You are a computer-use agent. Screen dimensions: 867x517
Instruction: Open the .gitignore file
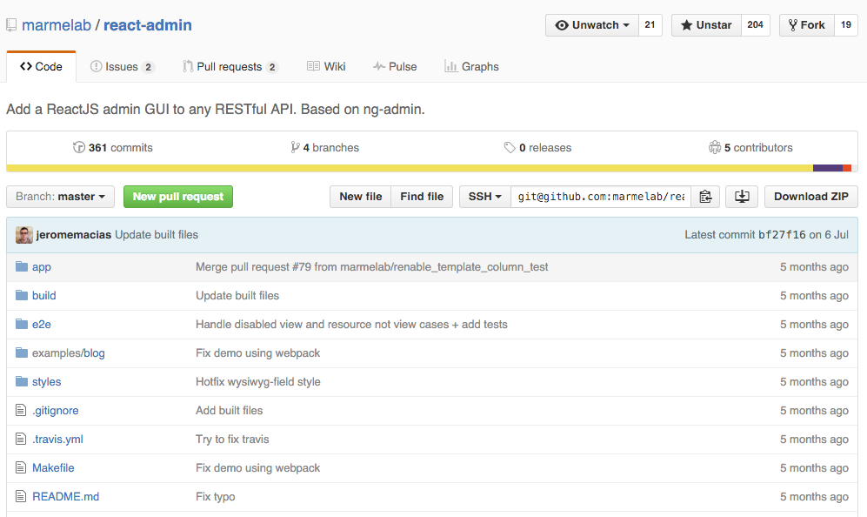56,411
